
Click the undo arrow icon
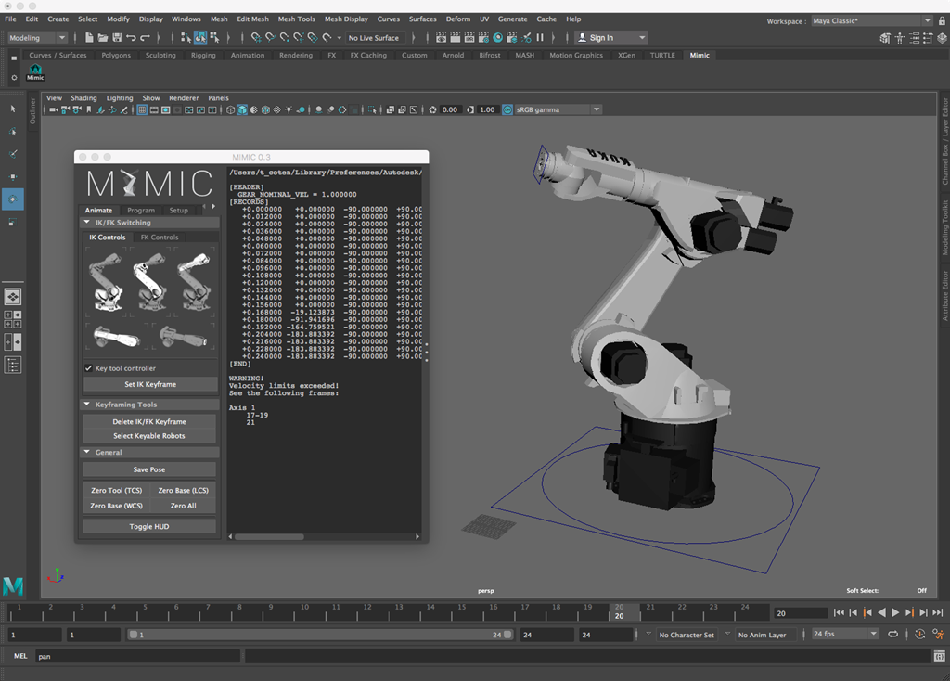(x=131, y=38)
